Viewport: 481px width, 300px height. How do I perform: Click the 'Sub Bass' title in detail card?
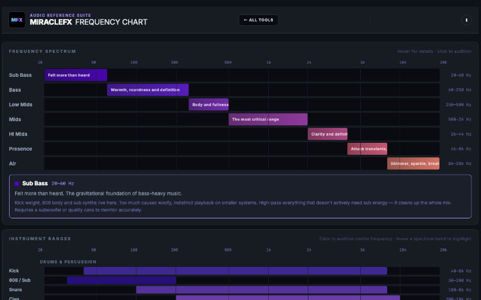pos(35,184)
